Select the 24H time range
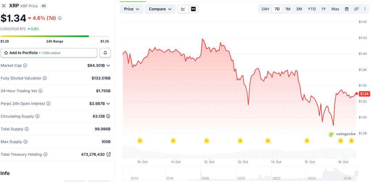The width and height of the screenshot is (371, 182). [265, 9]
